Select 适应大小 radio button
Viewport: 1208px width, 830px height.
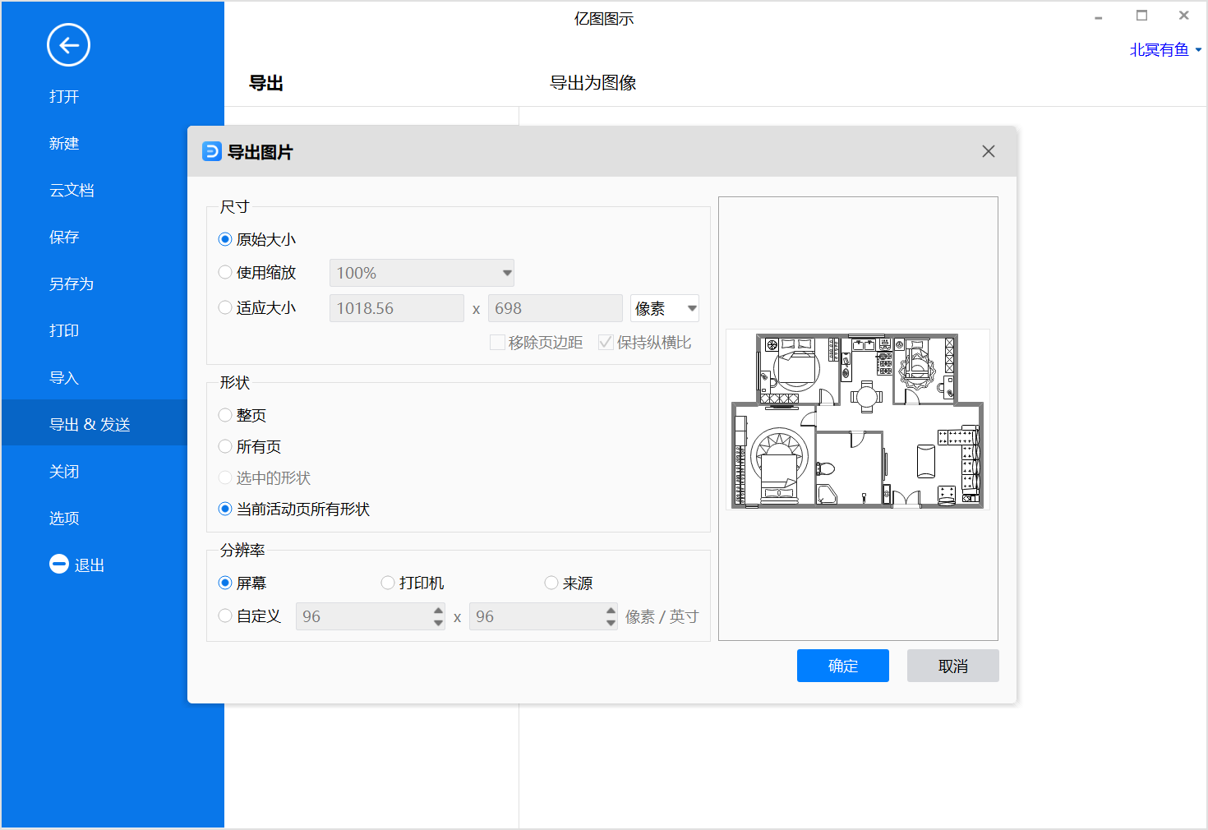(x=225, y=307)
